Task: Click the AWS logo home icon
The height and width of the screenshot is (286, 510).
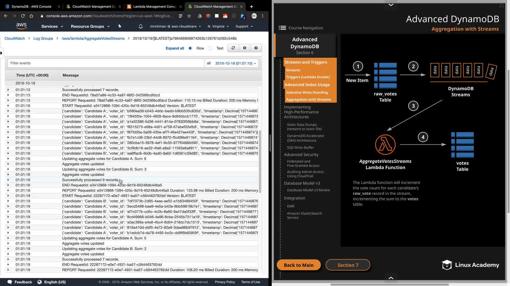Action: [x=21, y=26]
